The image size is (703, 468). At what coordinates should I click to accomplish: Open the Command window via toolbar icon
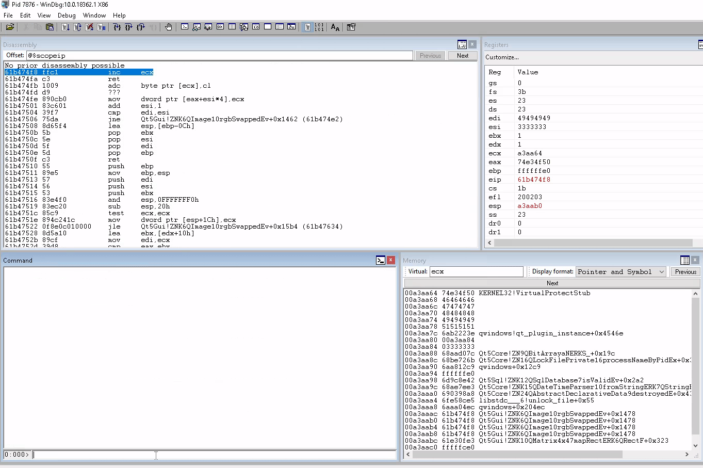click(x=185, y=27)
